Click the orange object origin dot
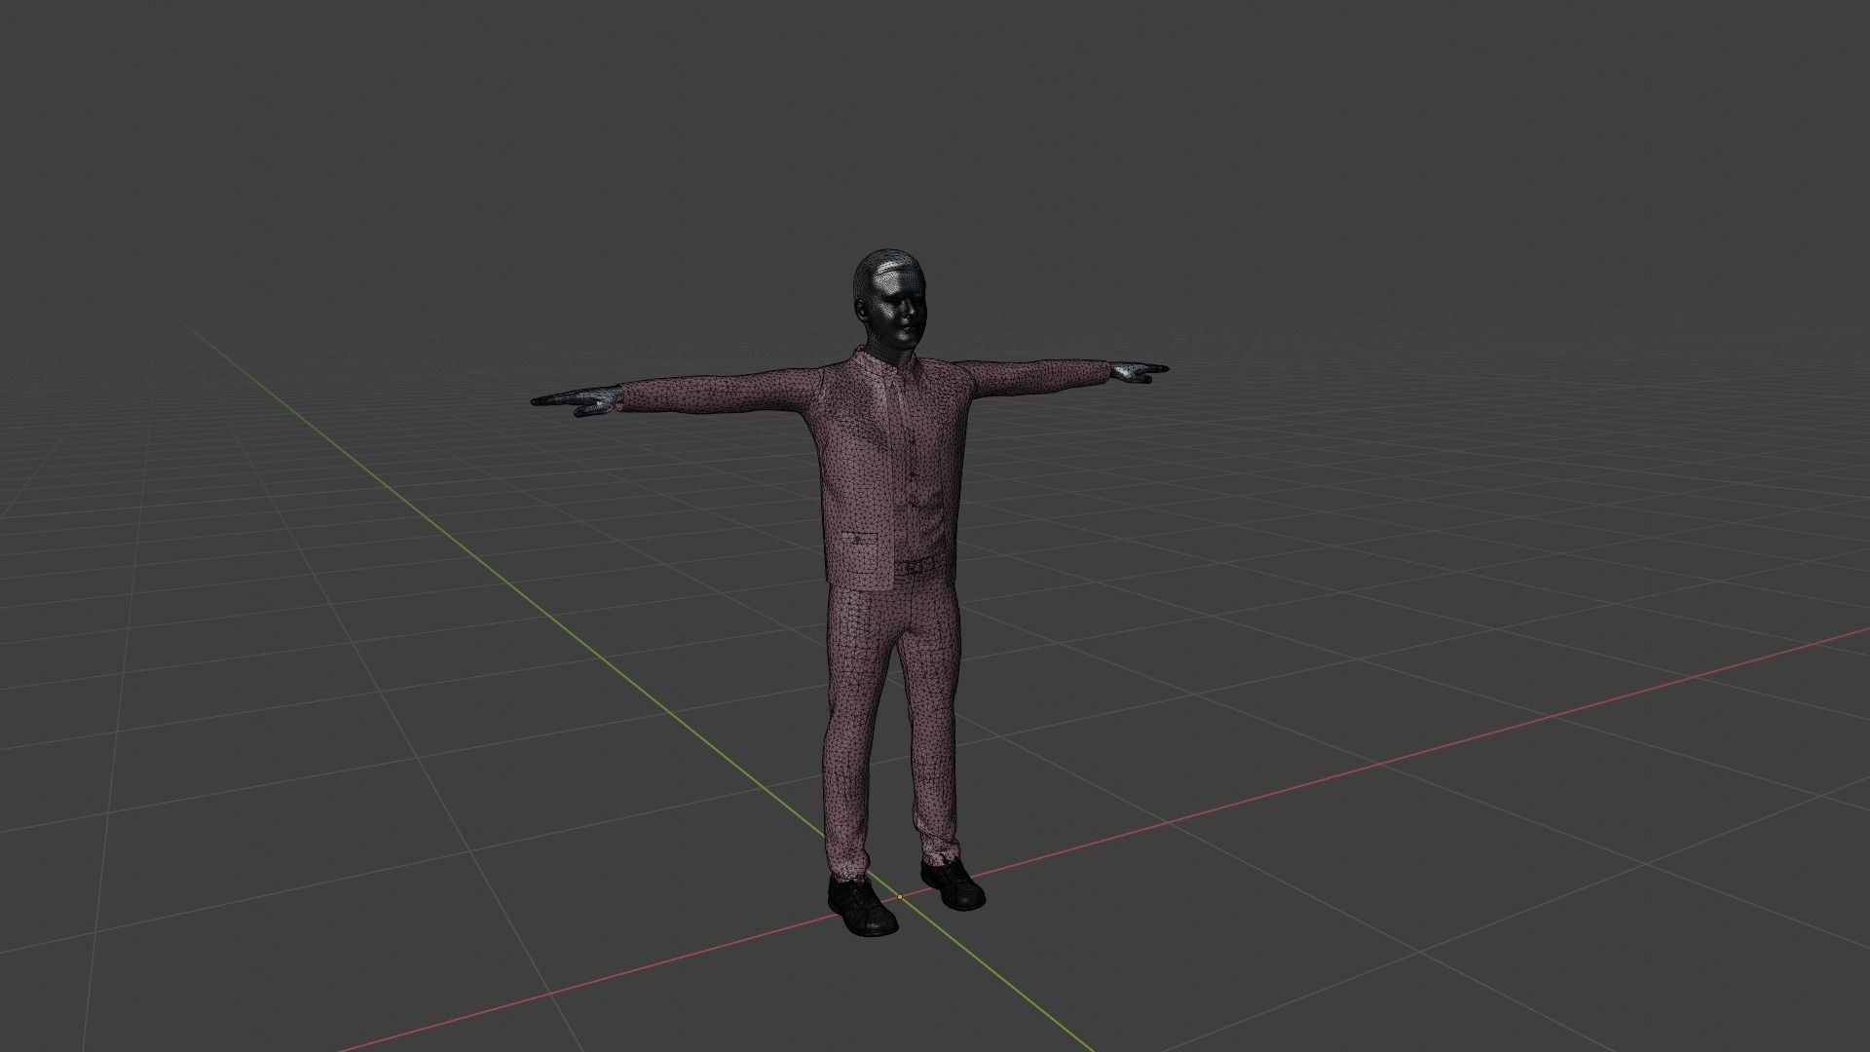Viewport: 1870px width, 1052px height. [900, 896]
